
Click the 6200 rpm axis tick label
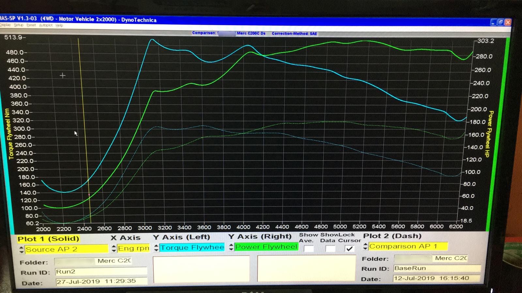pos(455,226)
